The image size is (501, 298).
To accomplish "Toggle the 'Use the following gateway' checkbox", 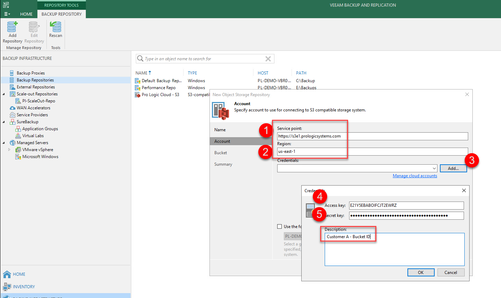I will pos(279,227).
